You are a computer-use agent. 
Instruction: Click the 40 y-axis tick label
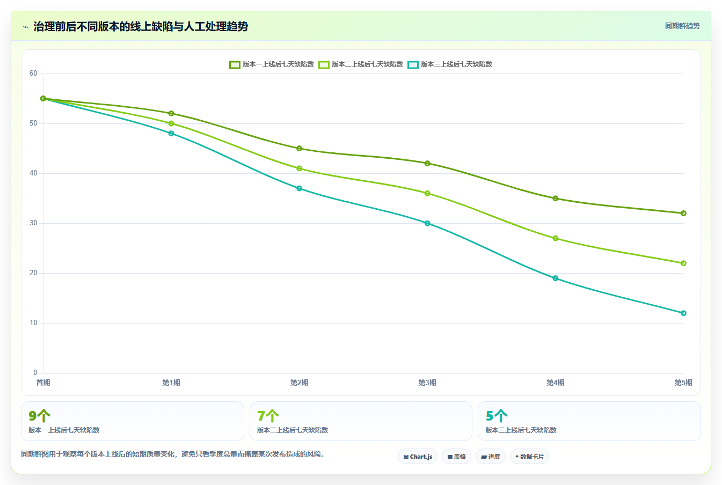coord(33,173)
